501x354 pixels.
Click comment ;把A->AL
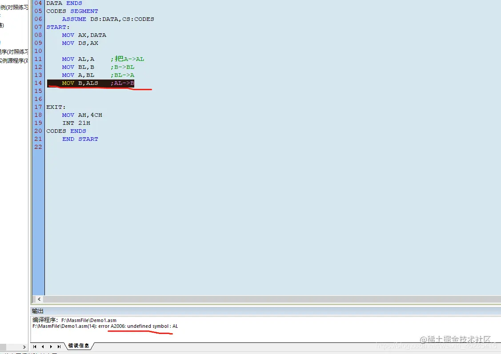(127, 59)
